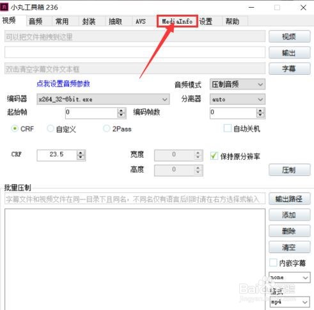Expand the mp4 format dropdown
The height and width of the screenshot is (310, 314).
(x=289, y=302)
